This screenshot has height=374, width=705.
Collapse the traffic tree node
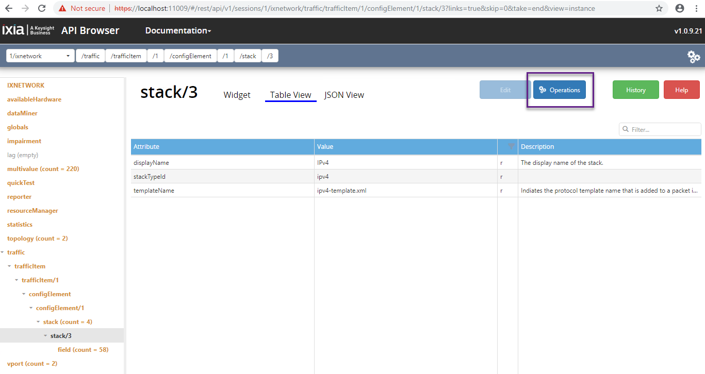click(x=3, y=252)
